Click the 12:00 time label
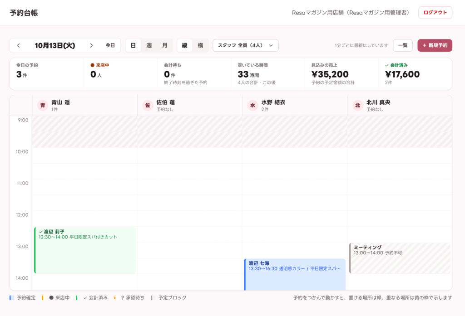 click(x=22, y=215)
